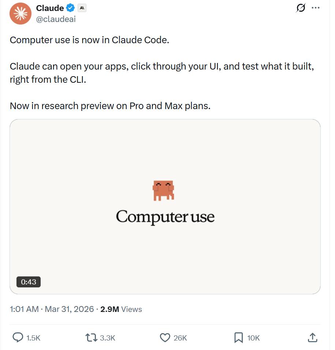Open the post options ellipsis menu
The height and width of the screenshot is (350, 335).
(316, 8)
